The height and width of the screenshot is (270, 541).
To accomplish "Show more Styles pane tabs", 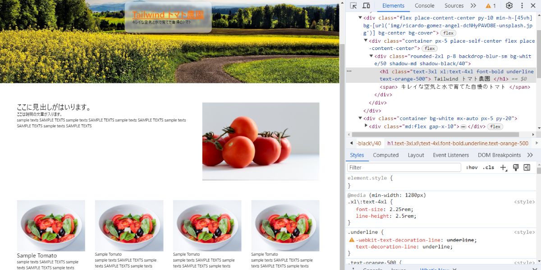I will point(530,155).
